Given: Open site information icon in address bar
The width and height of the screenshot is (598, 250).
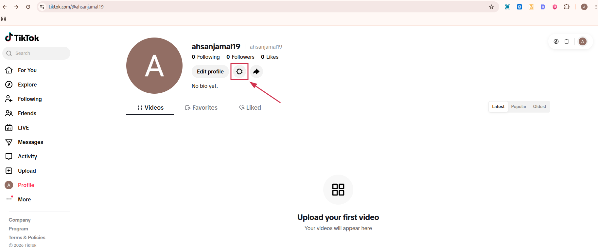Looking at the screenshot, I should [x=42, y=7].
